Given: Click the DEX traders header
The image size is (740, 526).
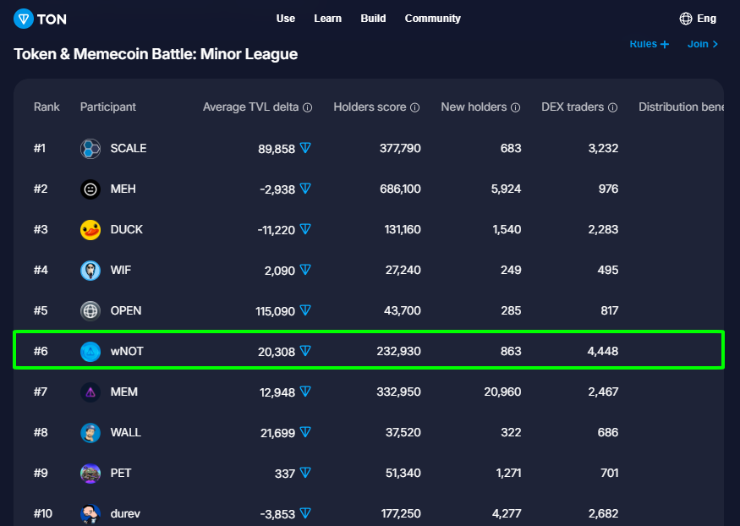Looking at the screenshot, I should tap(573, 107).
